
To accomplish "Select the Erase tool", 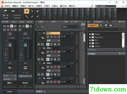I will click(38, 17).
